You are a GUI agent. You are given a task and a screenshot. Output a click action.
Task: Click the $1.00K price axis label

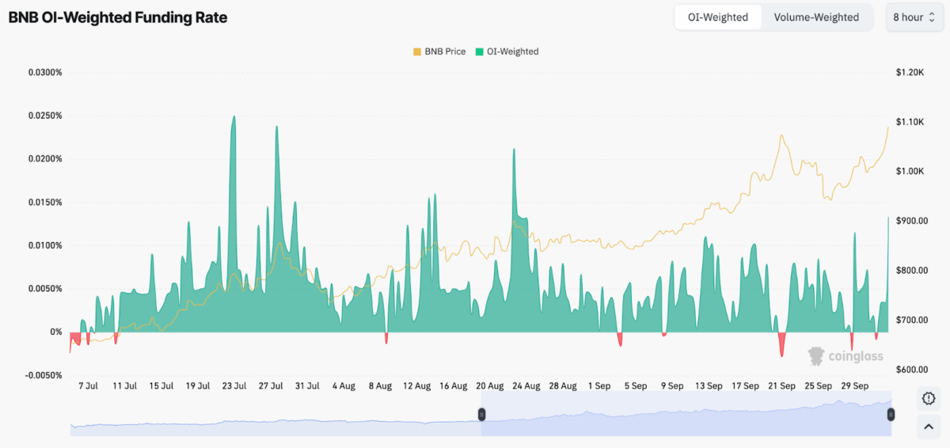pos(910,172)
